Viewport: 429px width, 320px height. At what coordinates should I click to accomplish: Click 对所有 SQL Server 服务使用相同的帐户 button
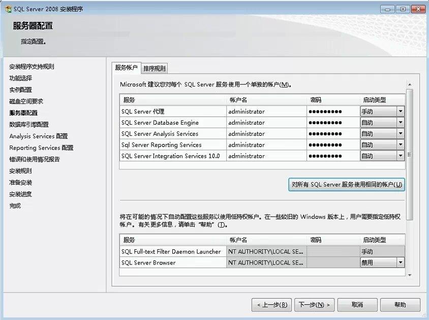click(346, 185)
